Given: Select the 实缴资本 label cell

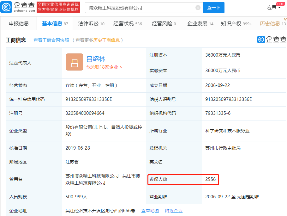Looking at the screenshot, I should tap(174, 71).
